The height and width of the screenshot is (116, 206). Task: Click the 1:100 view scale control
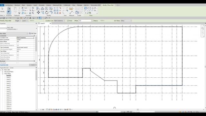[42, 110]
